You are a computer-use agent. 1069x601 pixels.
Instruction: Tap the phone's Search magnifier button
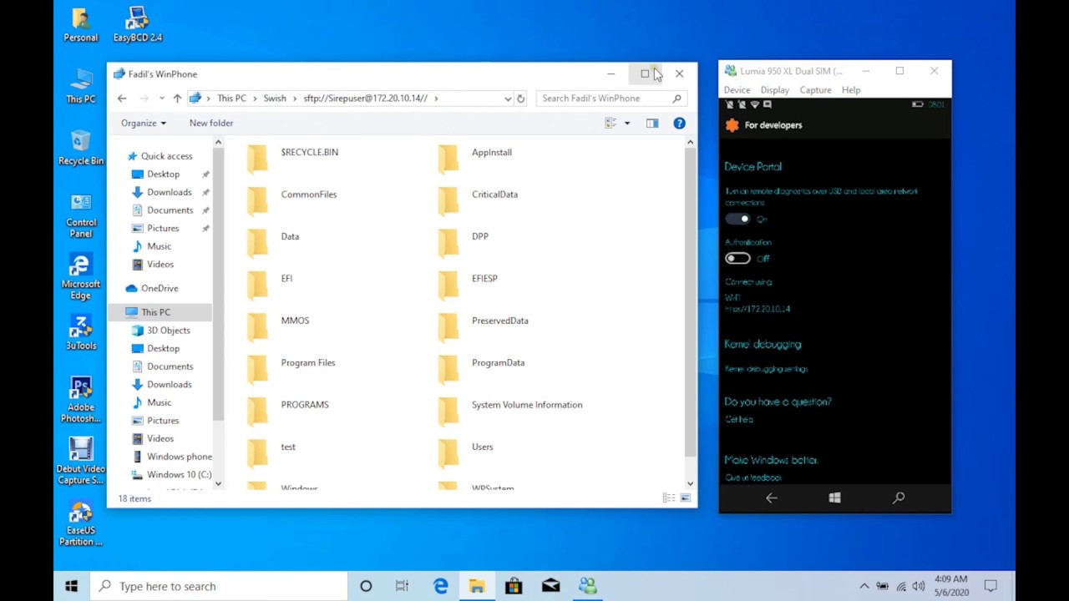(899, 498)
